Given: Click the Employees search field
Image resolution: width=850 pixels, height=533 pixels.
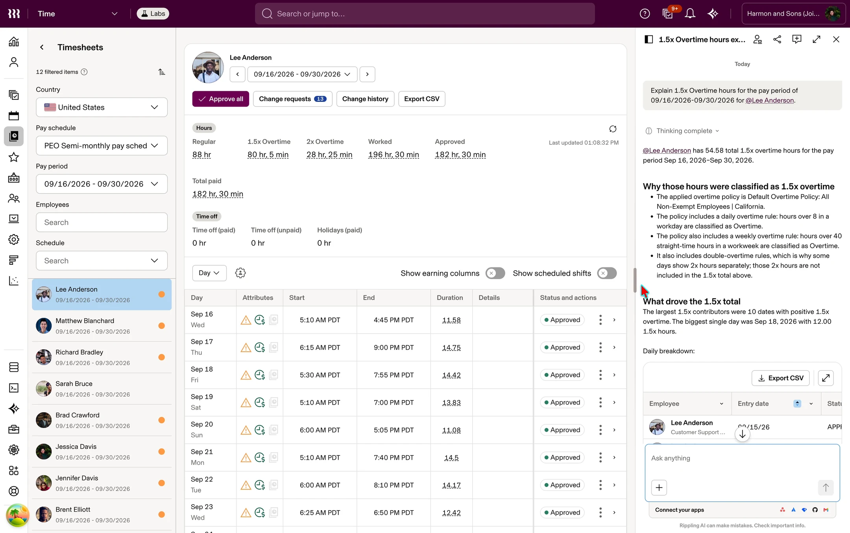Looking at the screenshot, I should click(102, 223).
